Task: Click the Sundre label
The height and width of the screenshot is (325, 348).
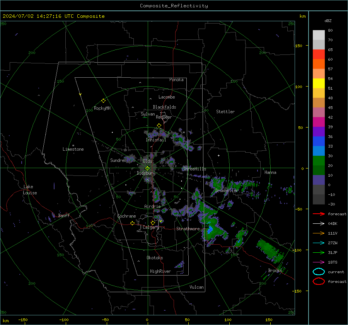Action: 117,160
